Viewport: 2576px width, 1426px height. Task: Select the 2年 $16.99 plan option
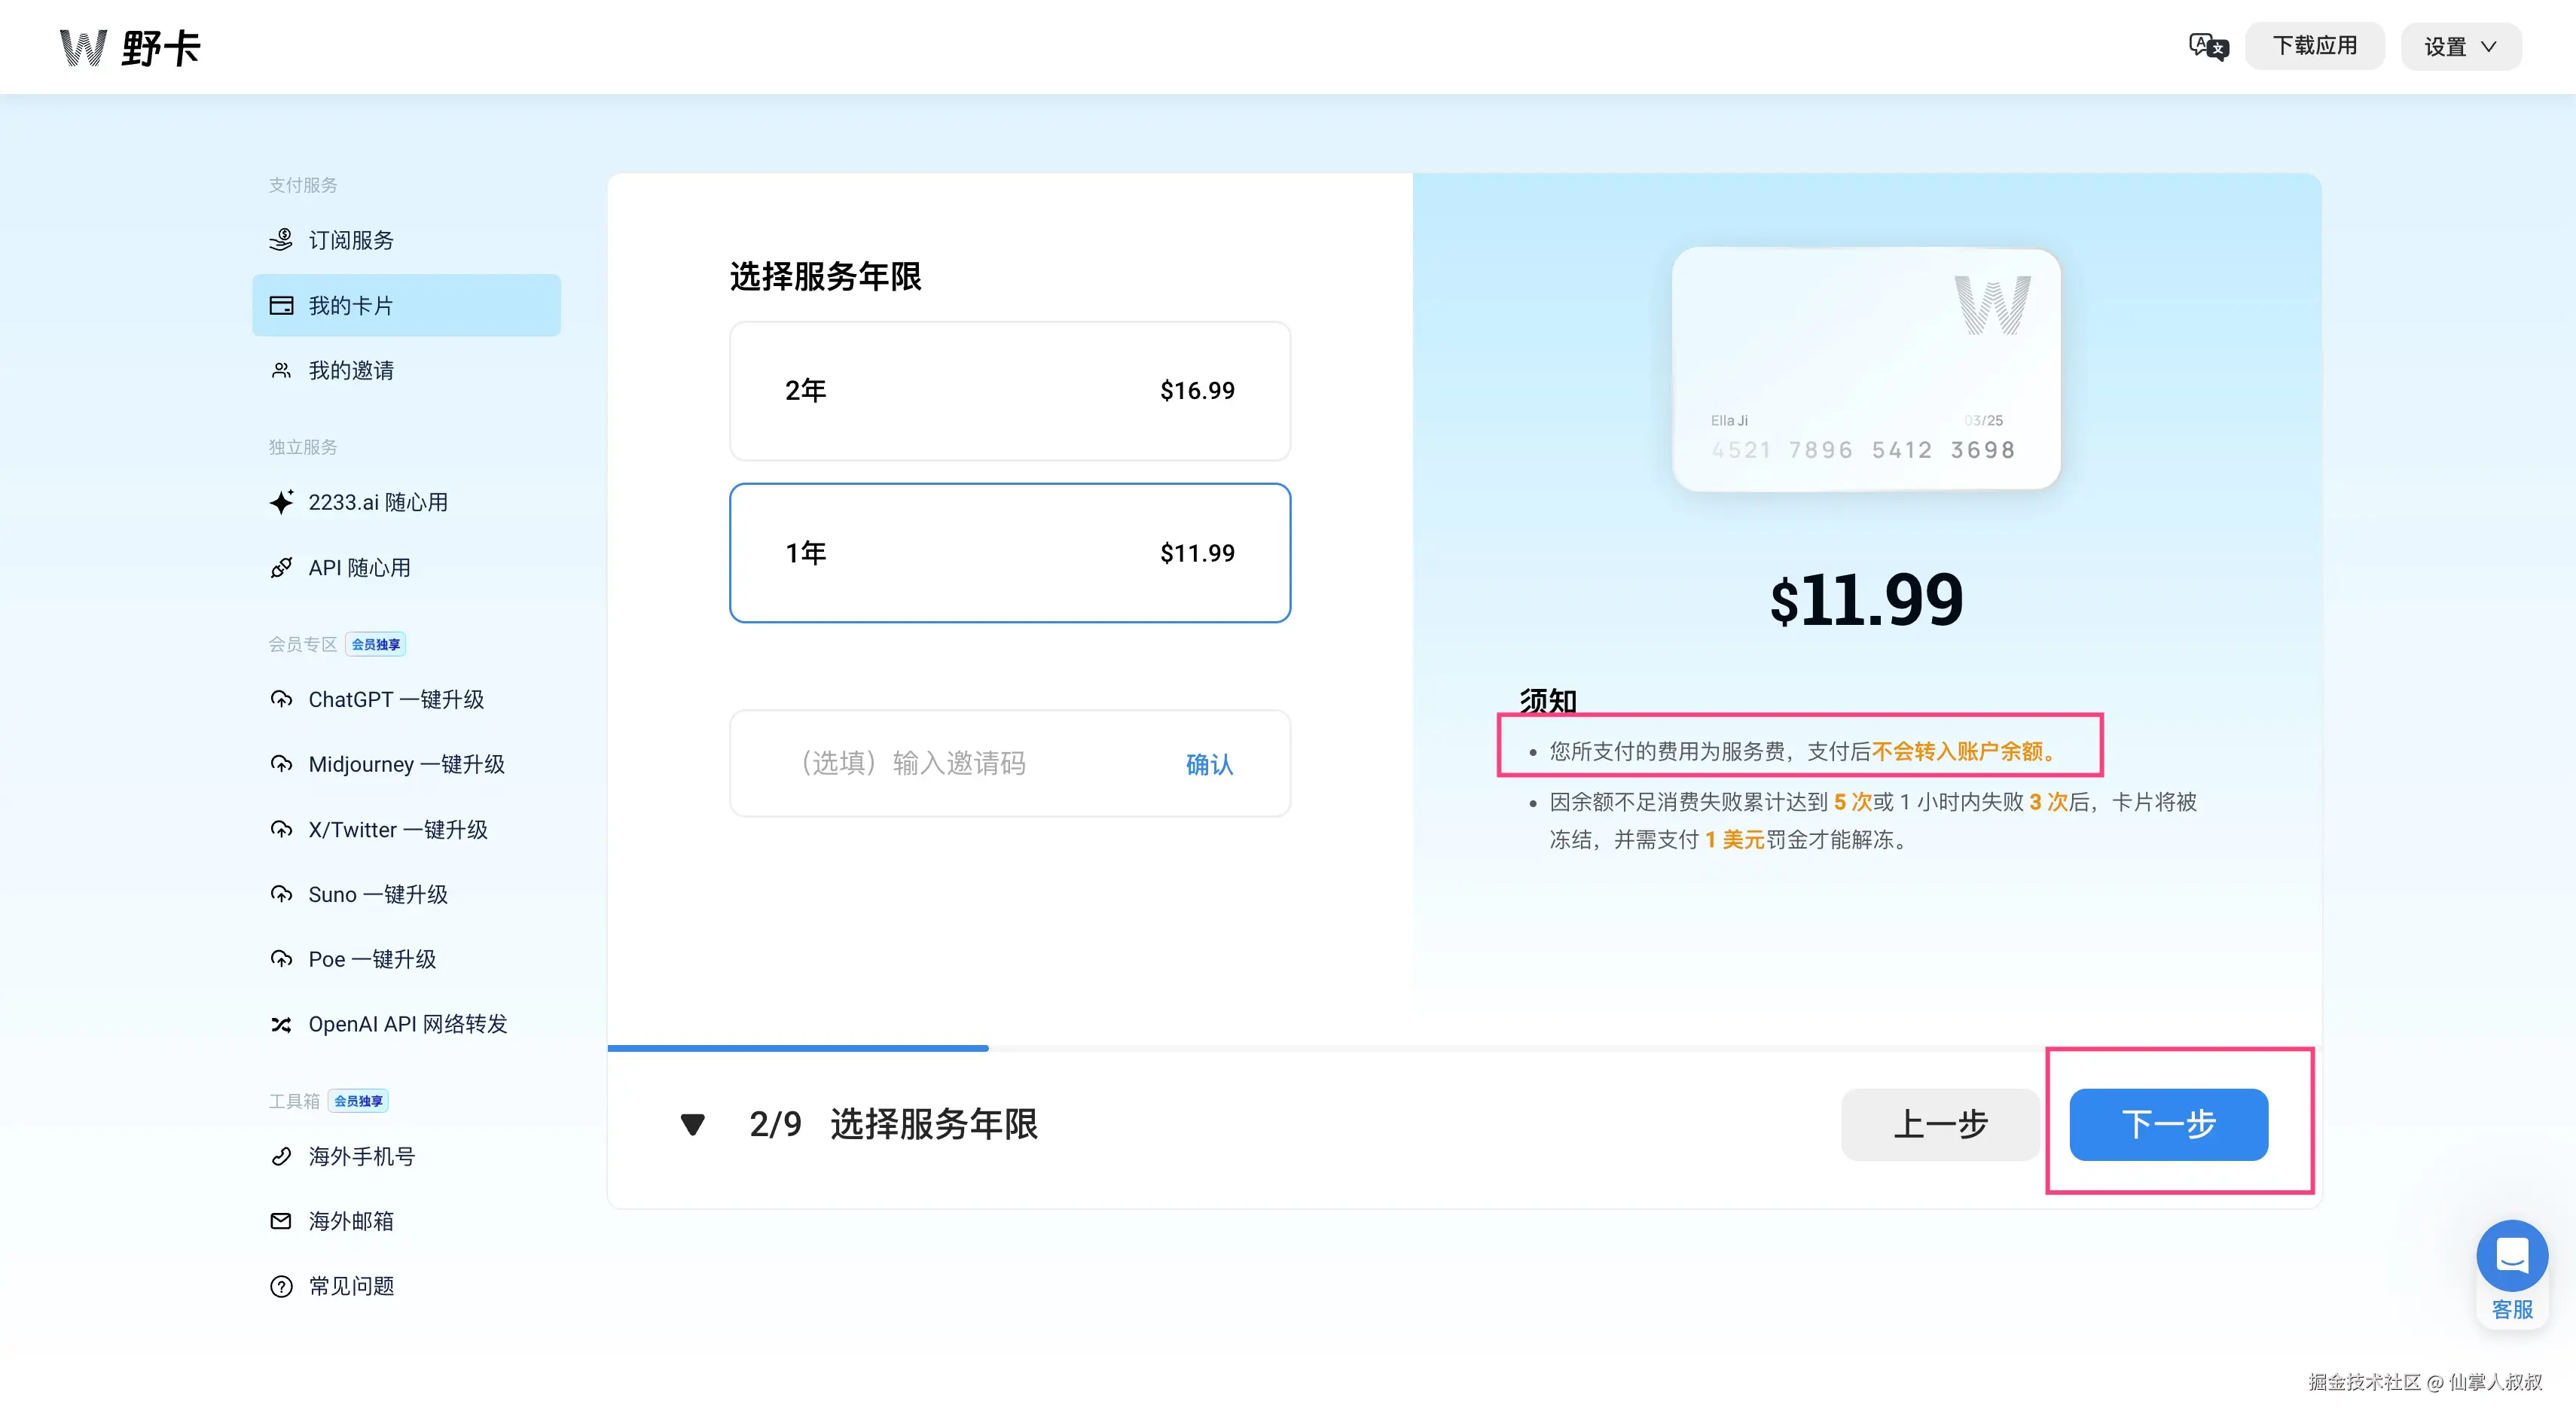point(1009,391)
